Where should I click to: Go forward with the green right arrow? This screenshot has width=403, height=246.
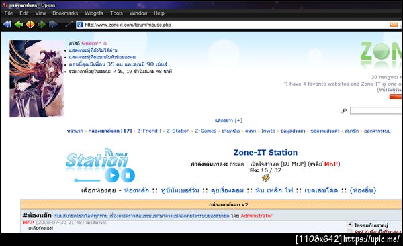tap(42, 25)
